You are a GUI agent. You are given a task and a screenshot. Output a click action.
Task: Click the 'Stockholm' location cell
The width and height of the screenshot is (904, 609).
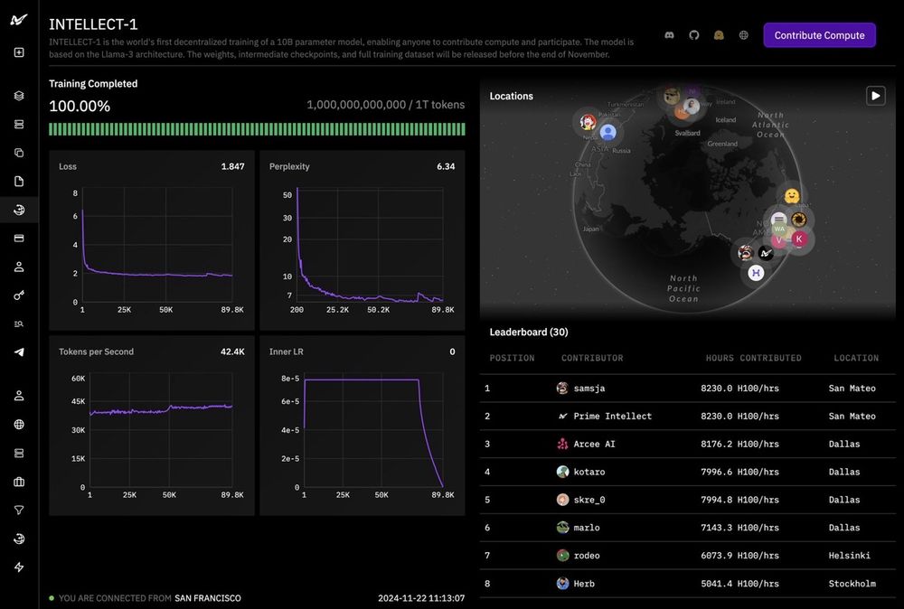tap(852, 584)
